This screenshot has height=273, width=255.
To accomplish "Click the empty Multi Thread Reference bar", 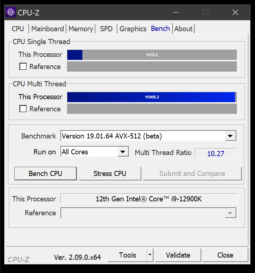I will pyautogui.click(x=152, y=109).
